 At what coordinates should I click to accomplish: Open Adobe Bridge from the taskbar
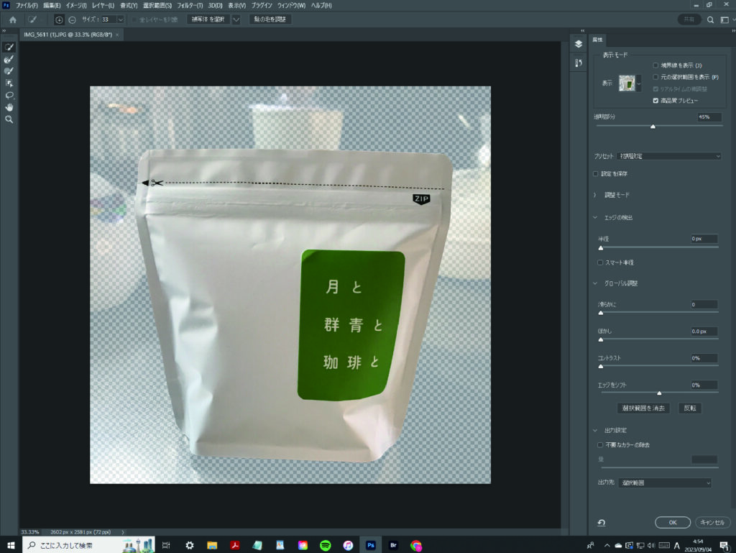[x=393, y=545]
